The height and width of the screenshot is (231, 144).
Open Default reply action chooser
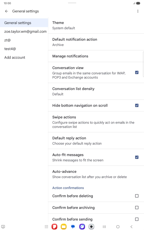click(96, 141)
